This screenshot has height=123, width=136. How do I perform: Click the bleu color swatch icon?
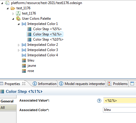(24, 60)
